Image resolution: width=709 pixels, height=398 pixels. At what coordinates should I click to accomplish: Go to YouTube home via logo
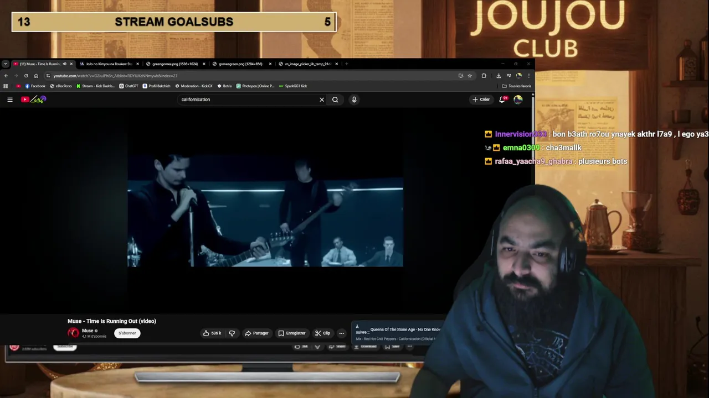[x=34, y=99]
